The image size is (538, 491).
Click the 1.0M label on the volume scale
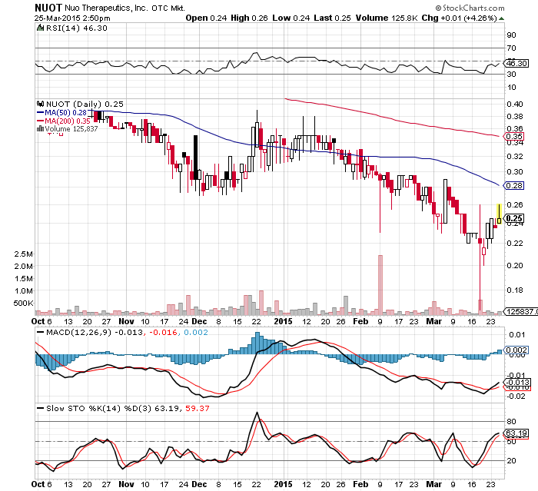[23, 291]
